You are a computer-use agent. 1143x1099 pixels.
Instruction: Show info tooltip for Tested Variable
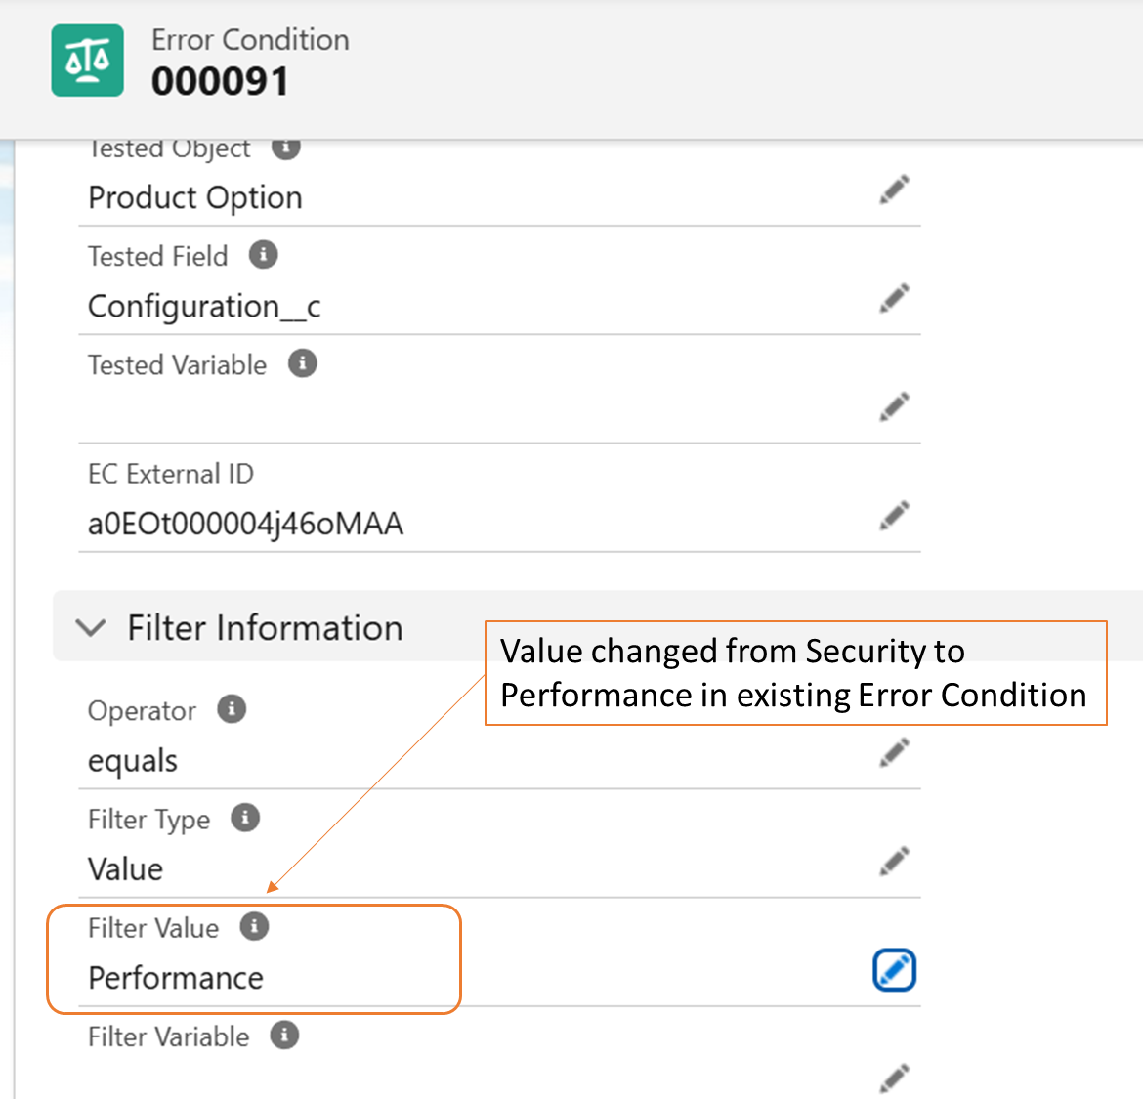point(303,363)
